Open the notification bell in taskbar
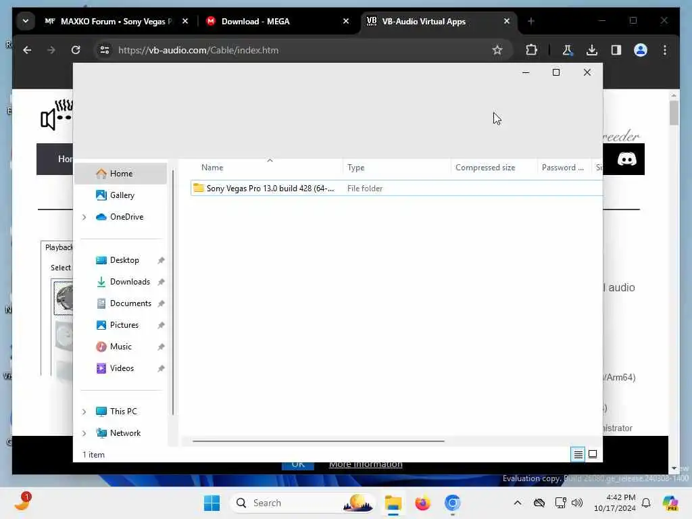This screenshot has height=519, width=692. click(x=645, y=503)
